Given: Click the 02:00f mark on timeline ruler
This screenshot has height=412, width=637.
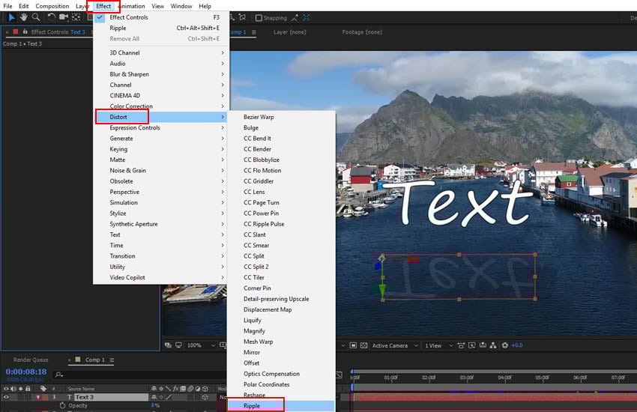Looking at the screenshot, I should [x=429, y=378].
